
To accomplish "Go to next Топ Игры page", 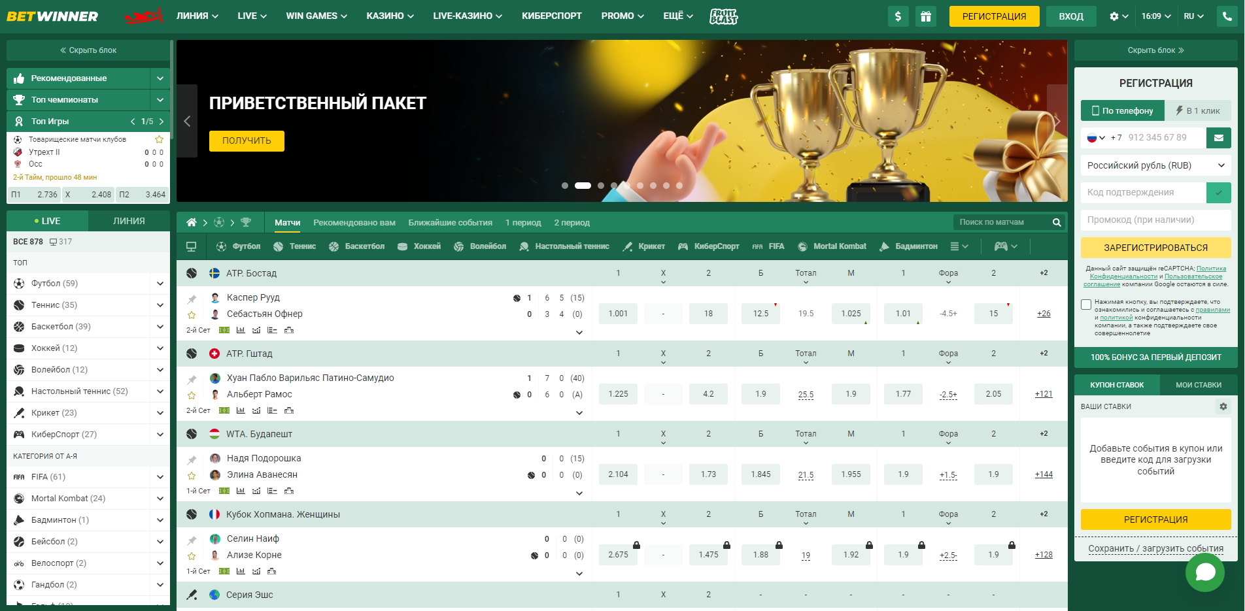I will pos(162,122).
